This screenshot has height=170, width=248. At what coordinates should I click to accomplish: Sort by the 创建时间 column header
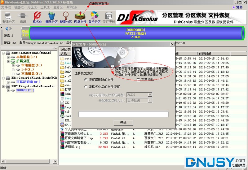[x=214, y=54]
